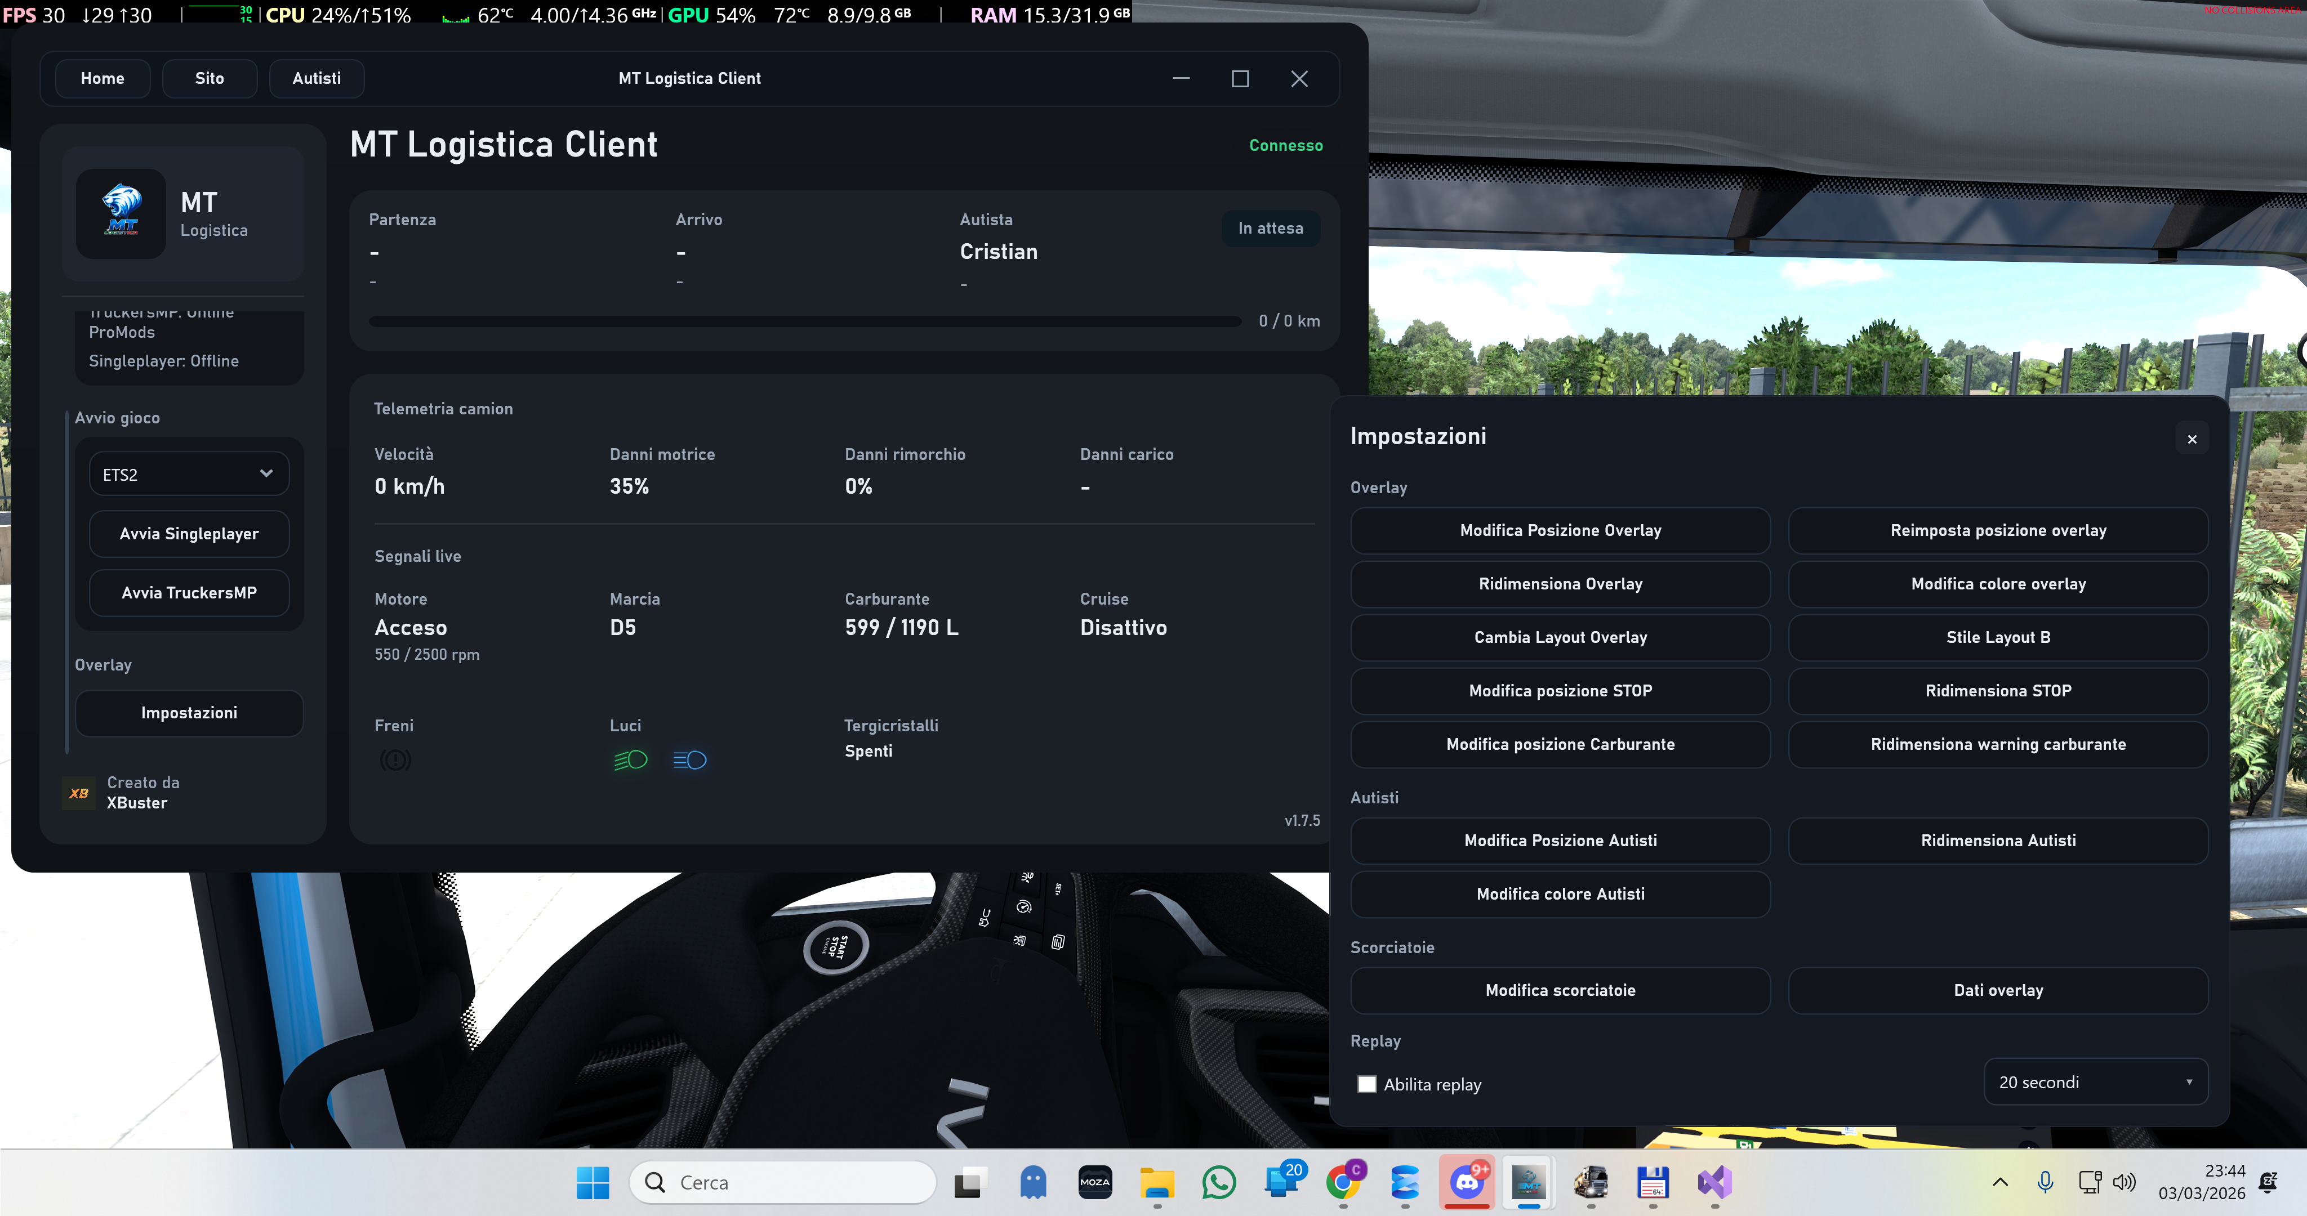
Task: Switch to the Autisti tab
Action: [316, 78]
